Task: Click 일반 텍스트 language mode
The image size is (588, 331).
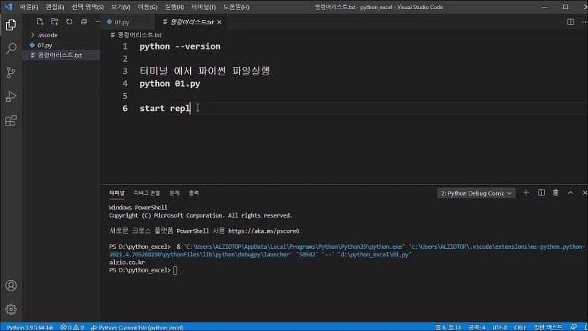Action: [548, 327]
